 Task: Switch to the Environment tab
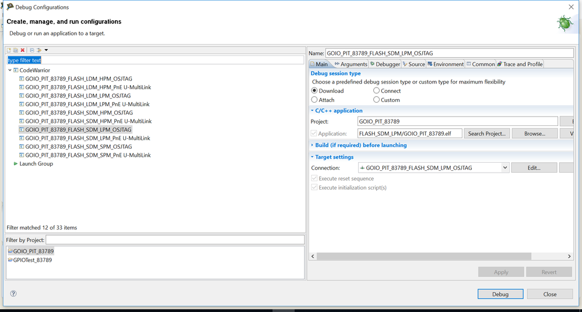pos(446,64)
